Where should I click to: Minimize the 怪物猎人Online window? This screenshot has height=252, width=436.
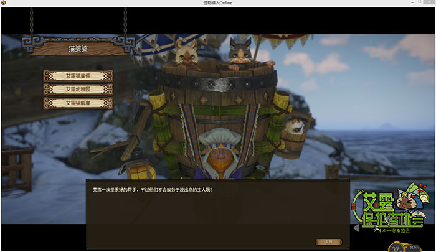pyautogui.click(x=412, y=2)
